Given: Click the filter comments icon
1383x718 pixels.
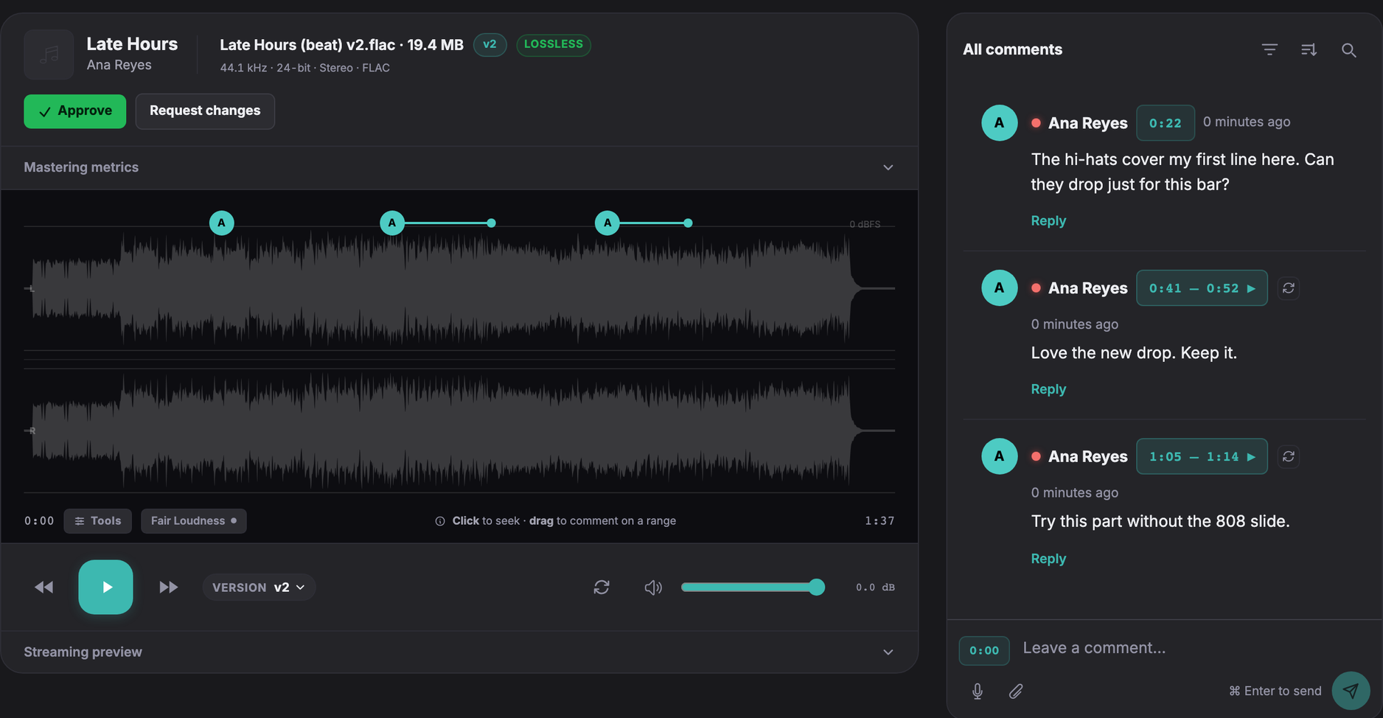Looking at the screenshot, I should pyautogui.click(x=1269, y=49).
